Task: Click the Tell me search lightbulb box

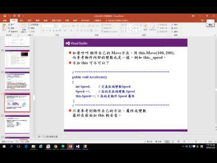Action: (117, 20)
